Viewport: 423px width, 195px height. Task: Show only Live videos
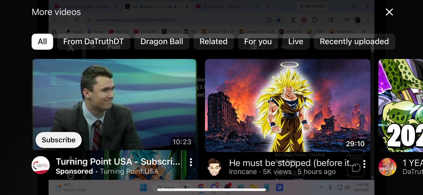tap(296, 42)
